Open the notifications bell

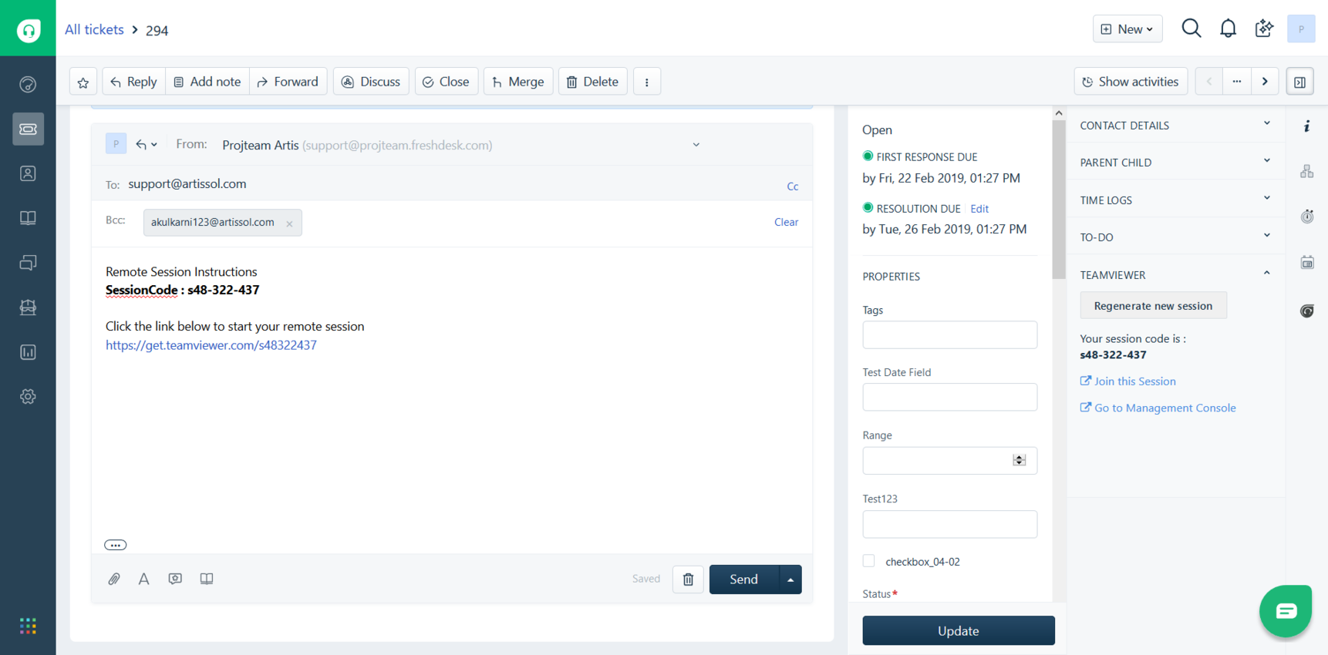[x=1228, y=29]
